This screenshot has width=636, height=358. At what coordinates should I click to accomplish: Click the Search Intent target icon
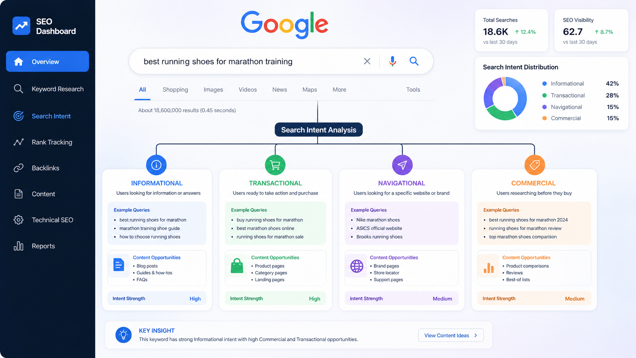click(x=18, y=116)
